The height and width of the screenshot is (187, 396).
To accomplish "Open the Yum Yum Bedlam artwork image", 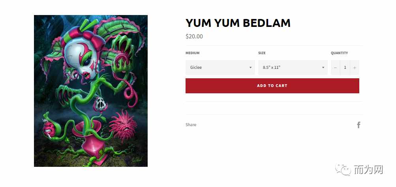I will (91, 91).
